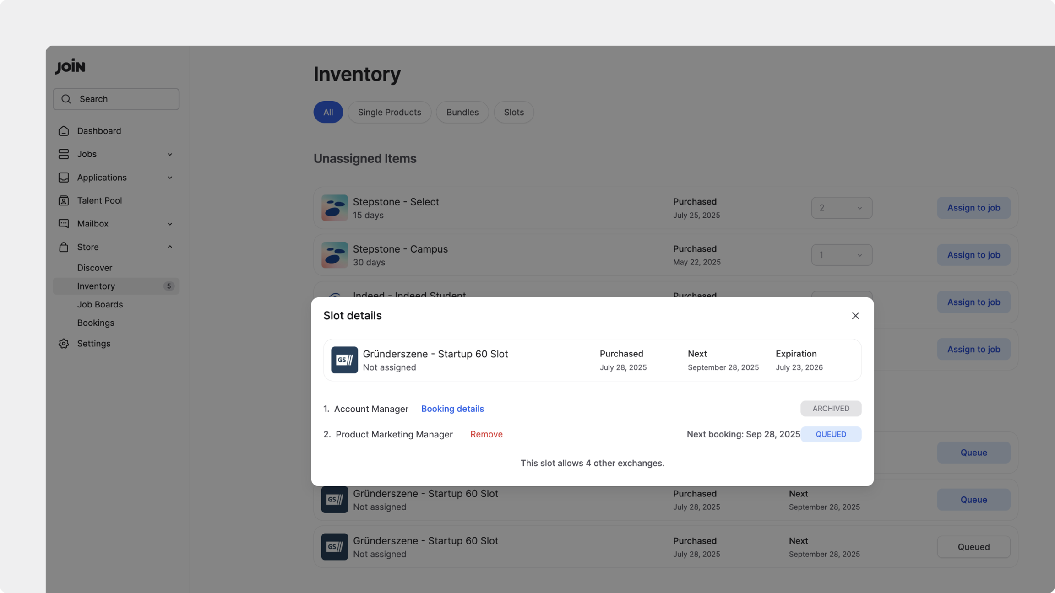Click the Stepstone Select product logo
The image size is (1055, 593).
tap(334, 208)
